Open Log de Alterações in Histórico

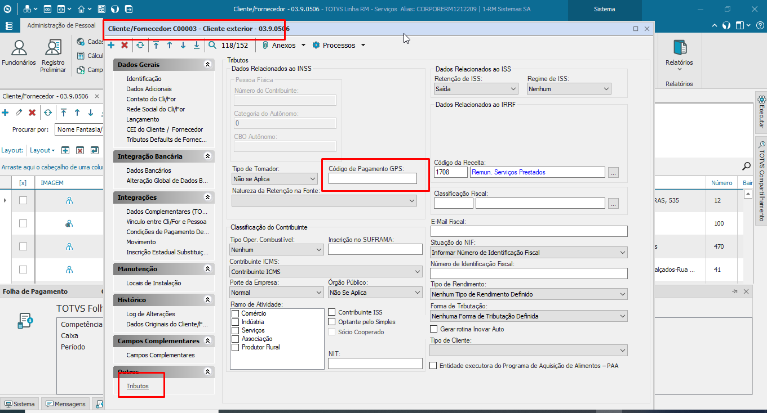[150, 314]
